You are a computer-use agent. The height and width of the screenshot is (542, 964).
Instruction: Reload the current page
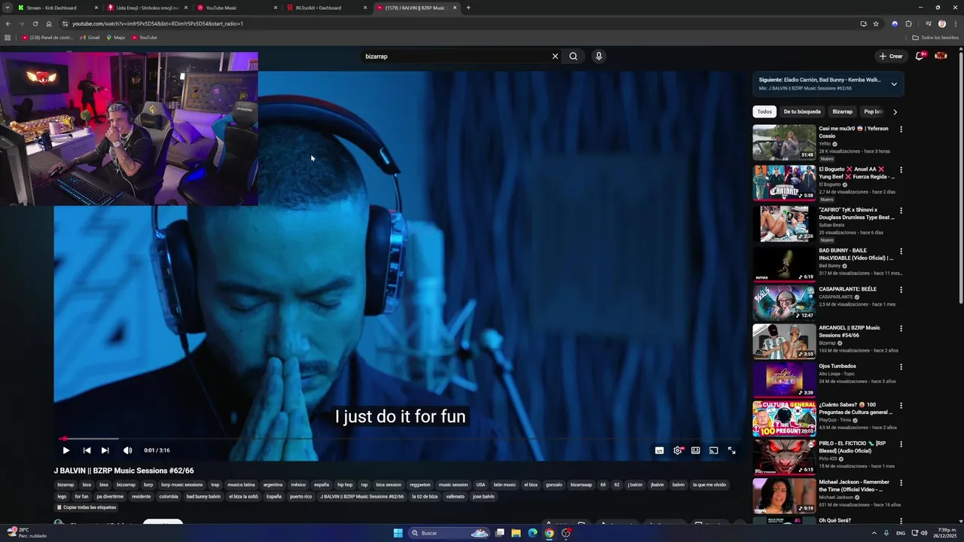click(x=35, y=23)
